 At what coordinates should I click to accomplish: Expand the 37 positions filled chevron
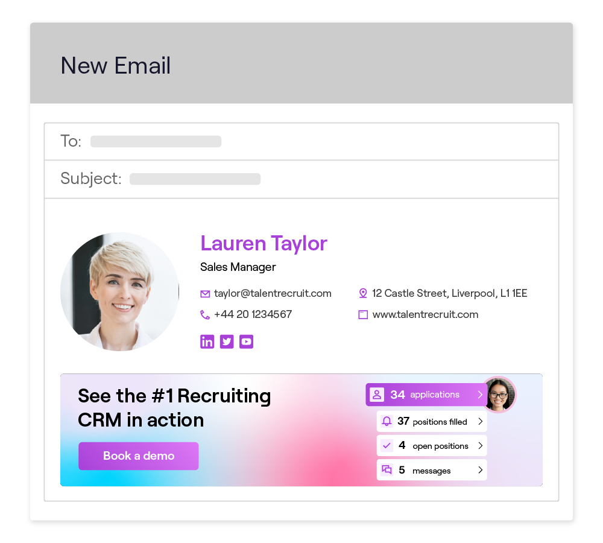pos(481,421)
